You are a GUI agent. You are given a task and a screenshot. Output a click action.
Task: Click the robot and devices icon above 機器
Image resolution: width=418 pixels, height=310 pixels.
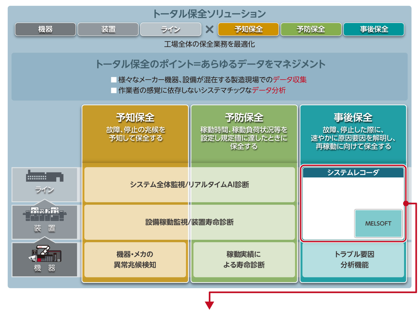coord(44,254)
